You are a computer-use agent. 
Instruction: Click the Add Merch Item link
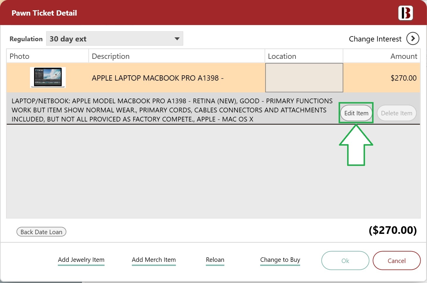point(154,260)
